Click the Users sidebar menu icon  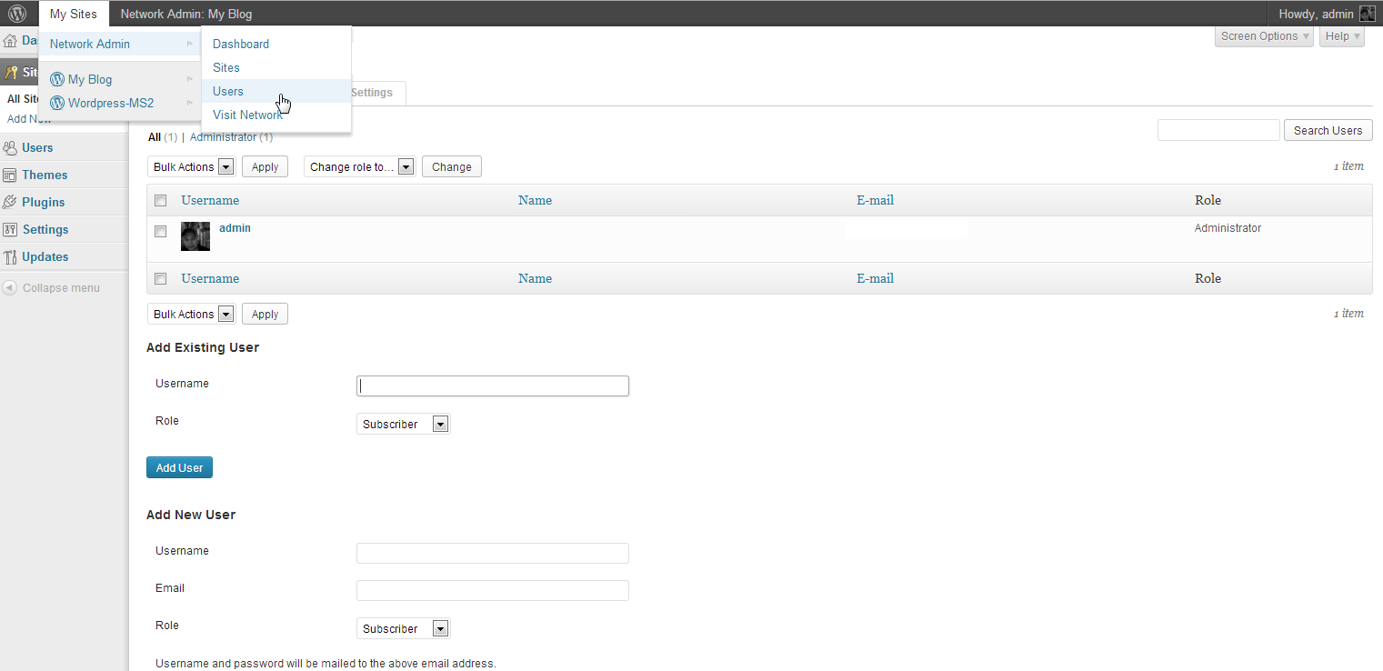click(x=10, y=147)
